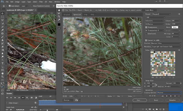Select the Slice Select tool in dialog
This screenshot has width=183, height=111.
click(x=59, y=13)
